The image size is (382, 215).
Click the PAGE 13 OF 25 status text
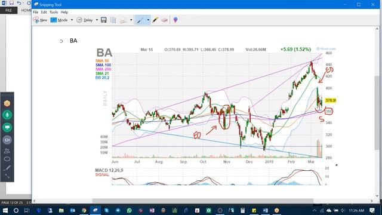[12, 202]
